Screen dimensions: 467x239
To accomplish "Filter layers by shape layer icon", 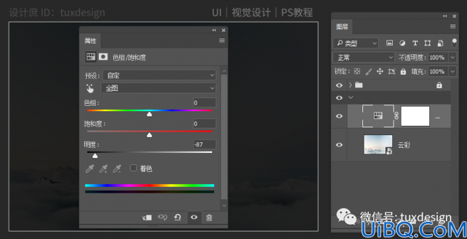I will 427,43.
